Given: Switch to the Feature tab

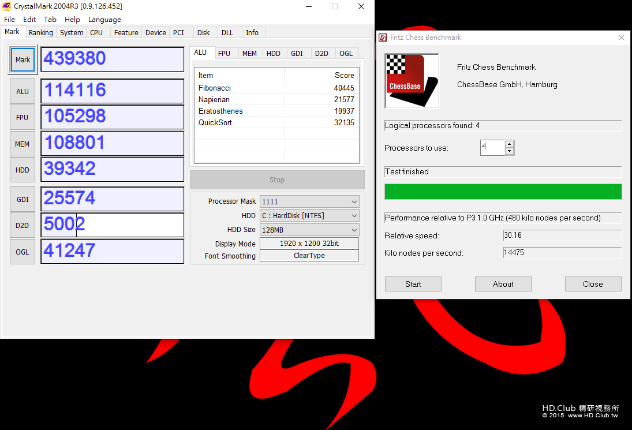Looking at the screenshot, I should click(126, 33).
